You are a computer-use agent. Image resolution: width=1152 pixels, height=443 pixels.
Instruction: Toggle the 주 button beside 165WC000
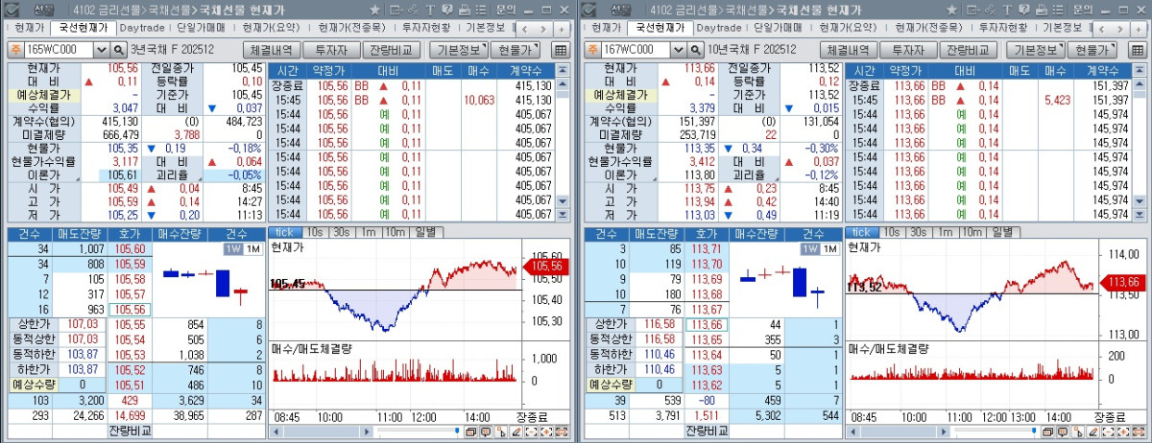point(16,49)
